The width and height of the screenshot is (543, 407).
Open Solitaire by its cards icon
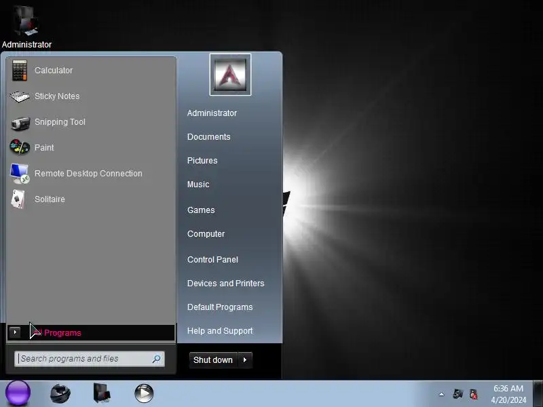click(x=18, y=199)
